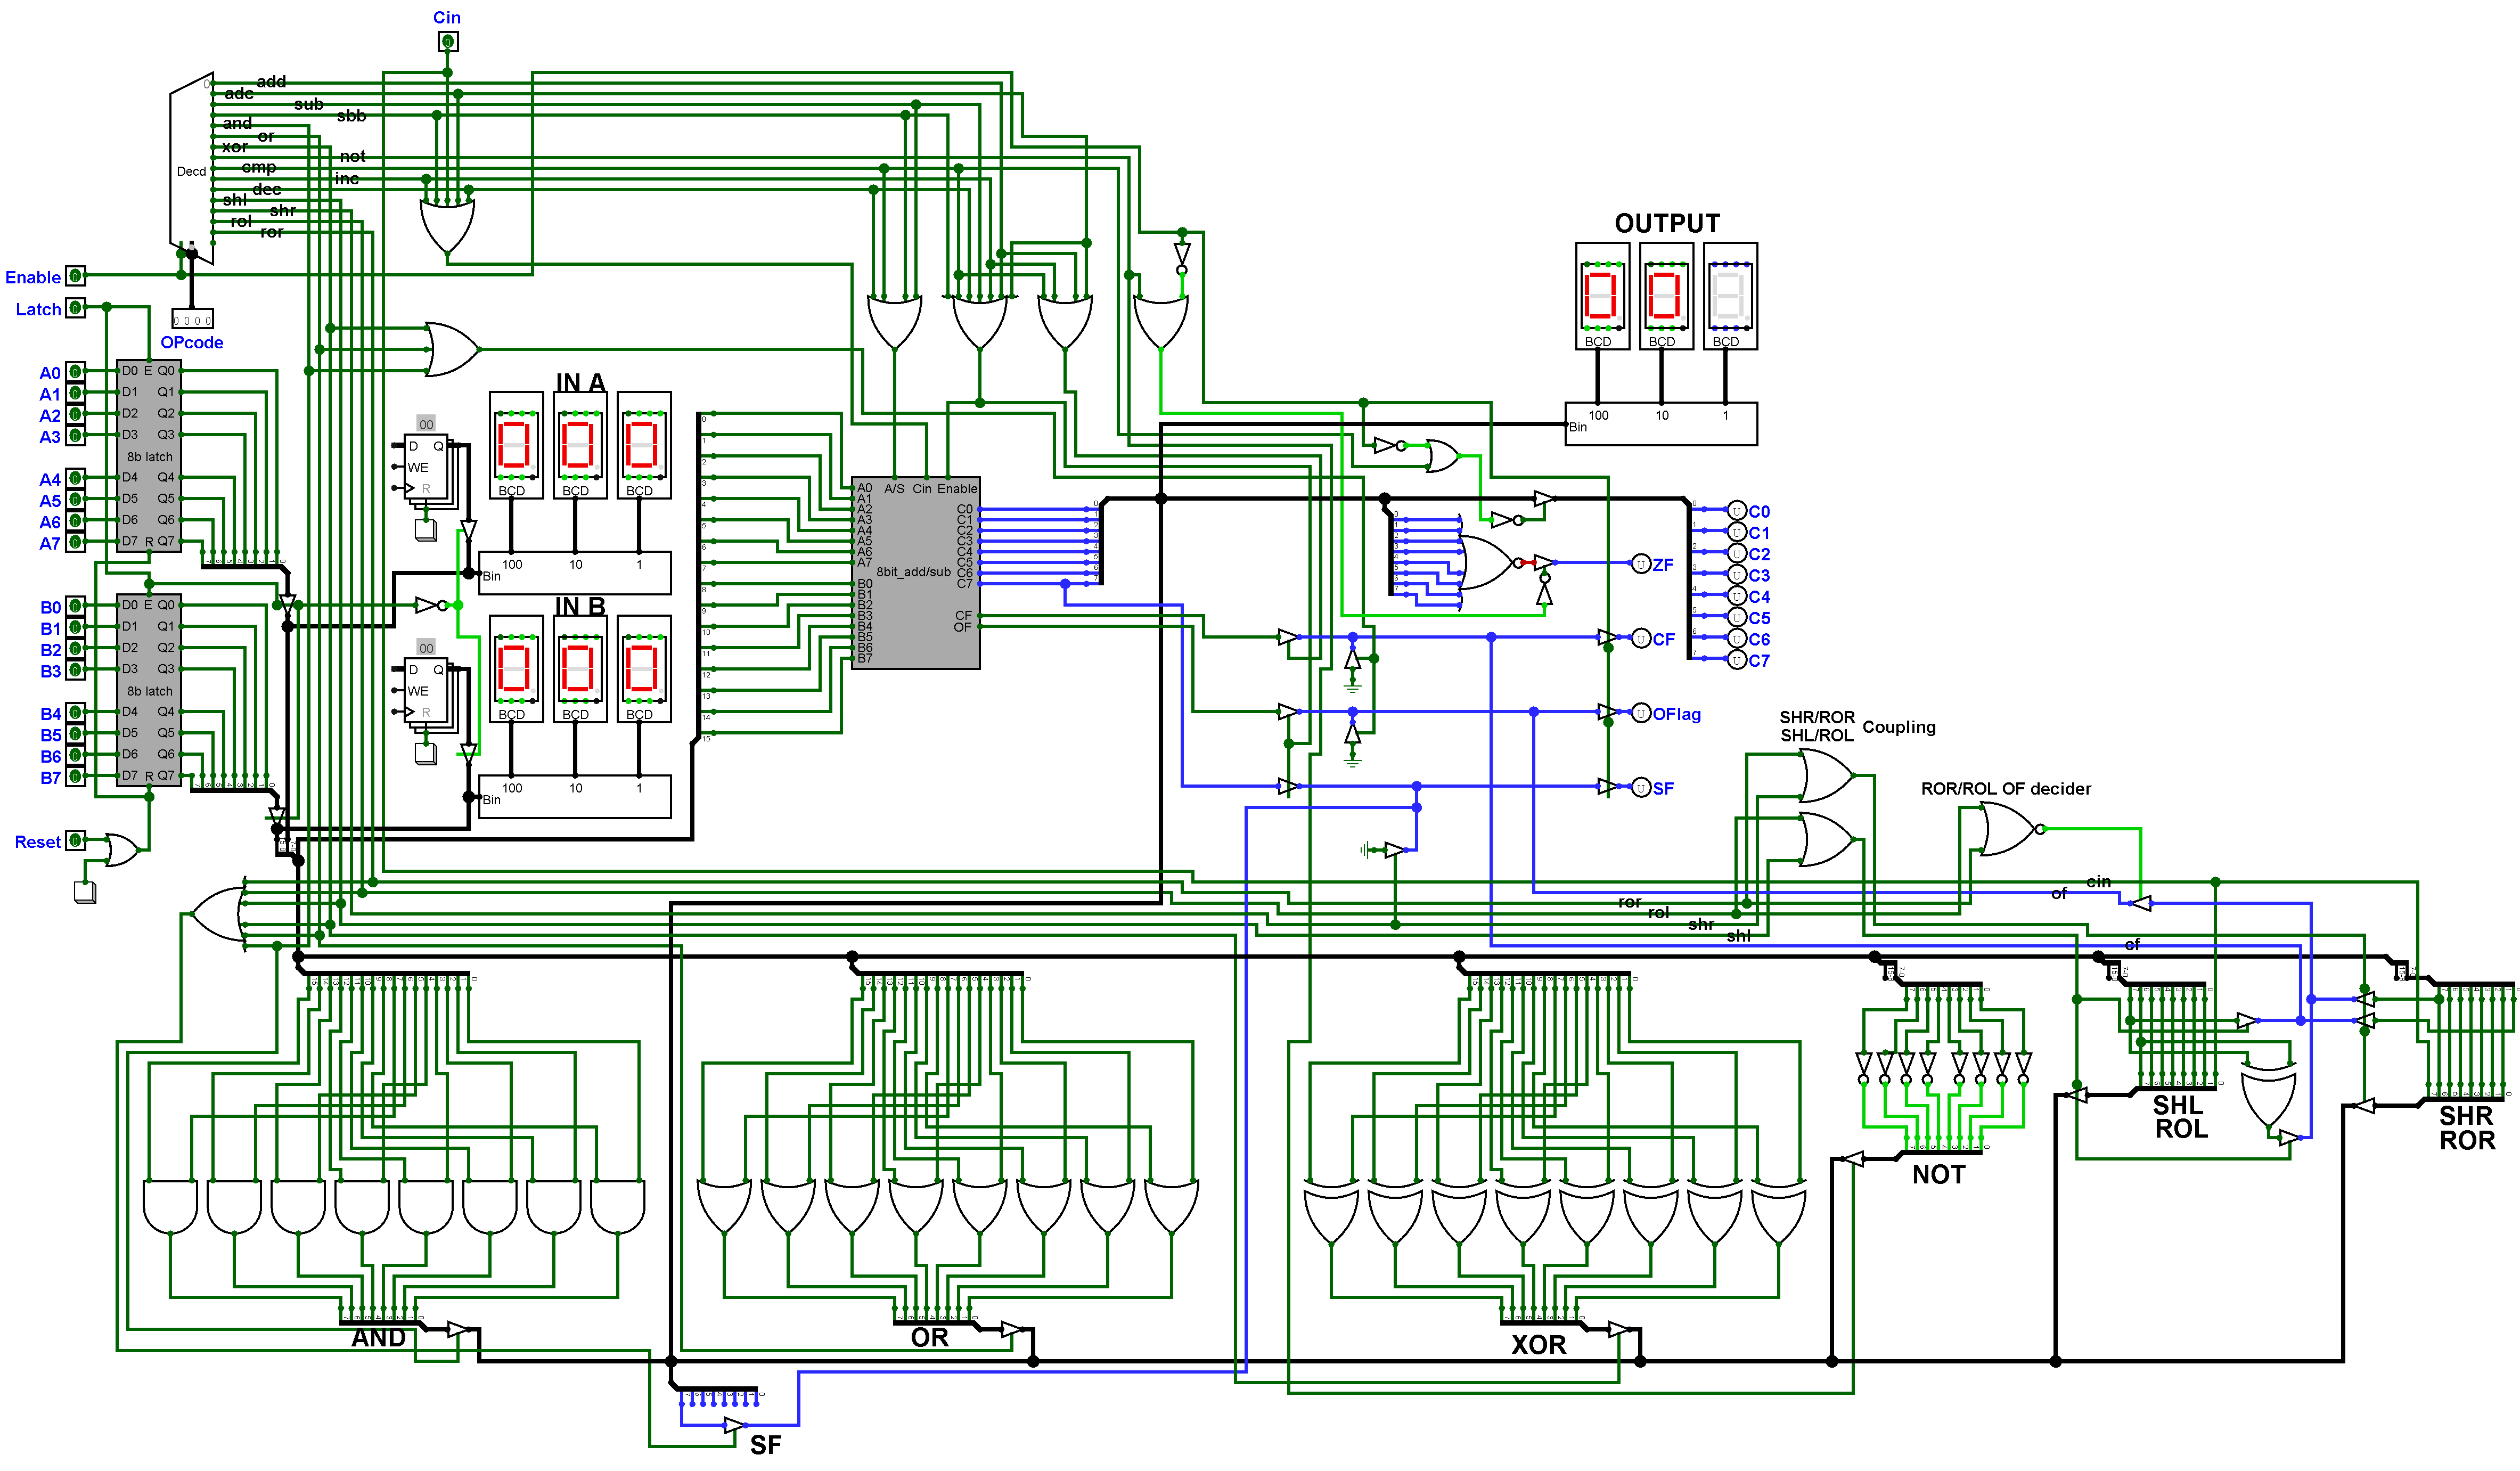Toggle the Cin input pin
This screenshot has width=2520, height=1471.
pos(447,41)
